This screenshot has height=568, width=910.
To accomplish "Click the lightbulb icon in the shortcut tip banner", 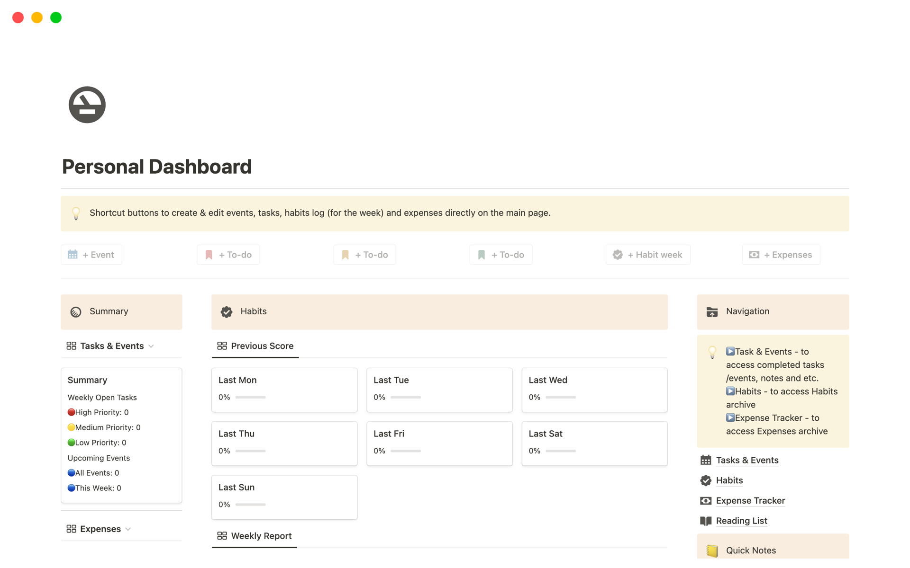I will [76, 213].
